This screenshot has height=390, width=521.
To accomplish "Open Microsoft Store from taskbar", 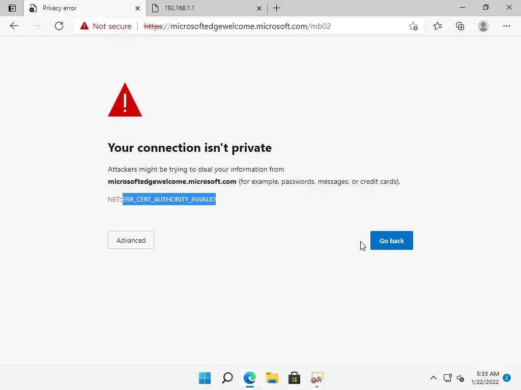I will tap(295, 378).
